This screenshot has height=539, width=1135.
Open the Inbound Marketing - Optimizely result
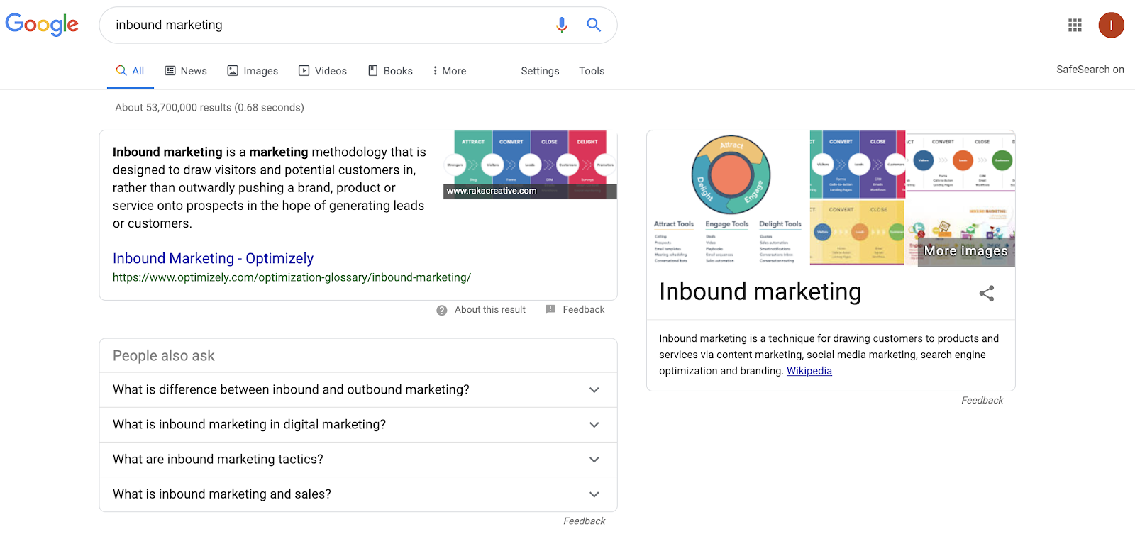[x=213, y=258]
